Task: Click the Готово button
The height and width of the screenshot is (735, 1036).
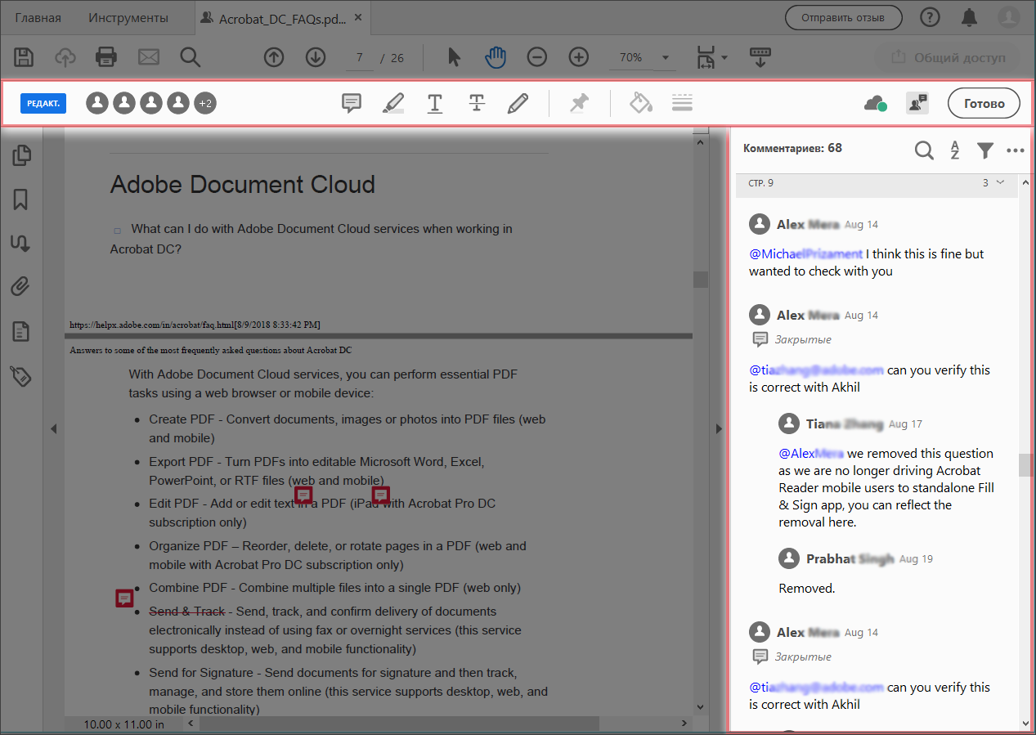Action: pos(984,104)
